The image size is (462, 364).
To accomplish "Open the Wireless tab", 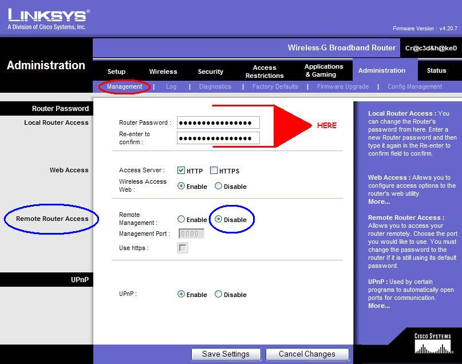I will [x=163, y=72].
